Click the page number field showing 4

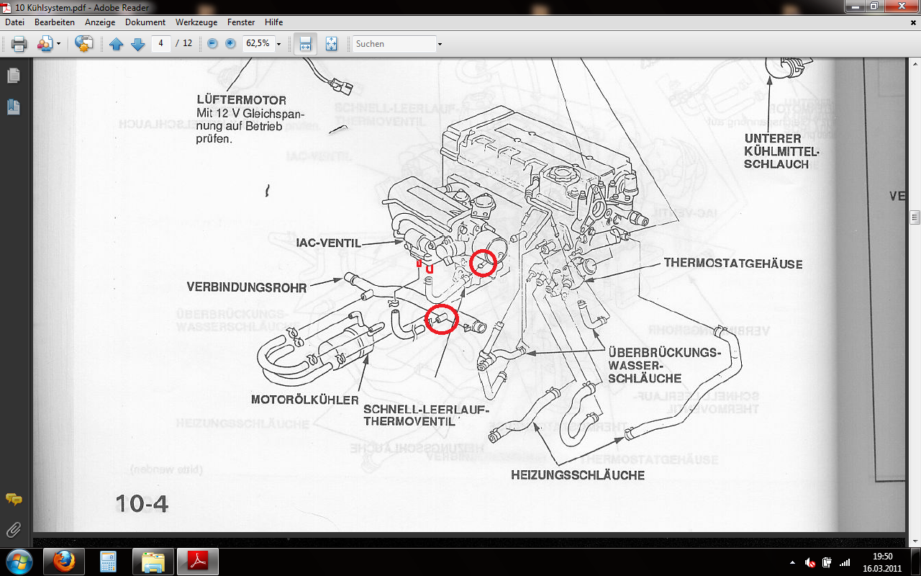tap(161, 43)
